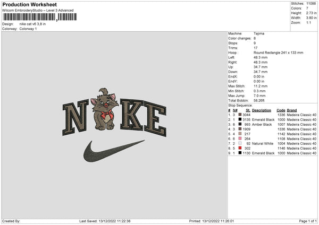Image resolution: width=319 pixels, height=225 pixels.
Task: Click the Hoop value Round Rectangle 241 x 133 mm
Action: (278, 53)
